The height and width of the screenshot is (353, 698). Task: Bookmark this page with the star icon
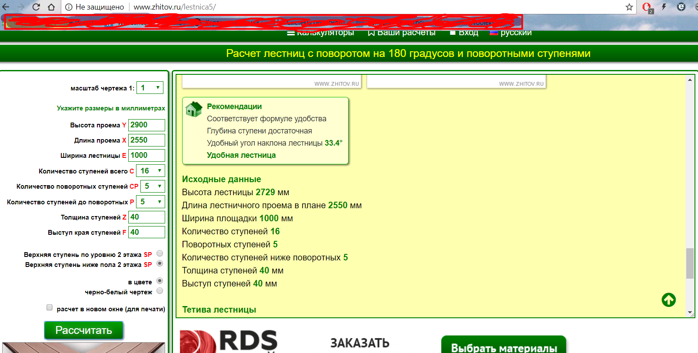[629, 7]
